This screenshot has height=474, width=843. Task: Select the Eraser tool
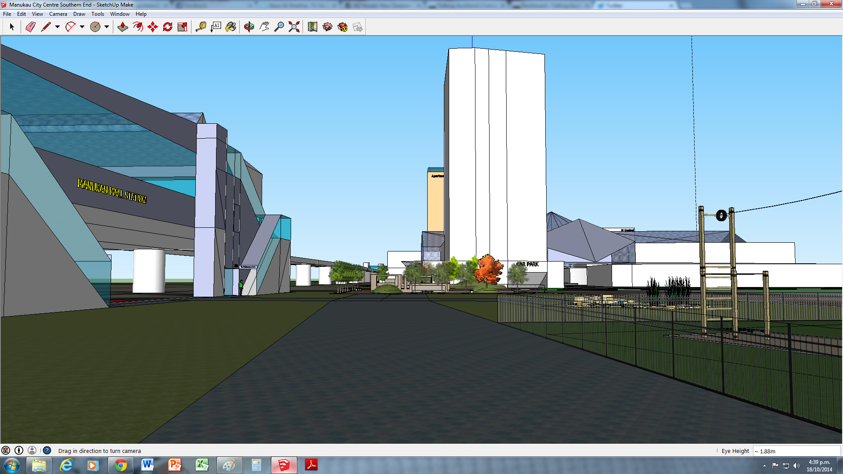coord(30,27)
